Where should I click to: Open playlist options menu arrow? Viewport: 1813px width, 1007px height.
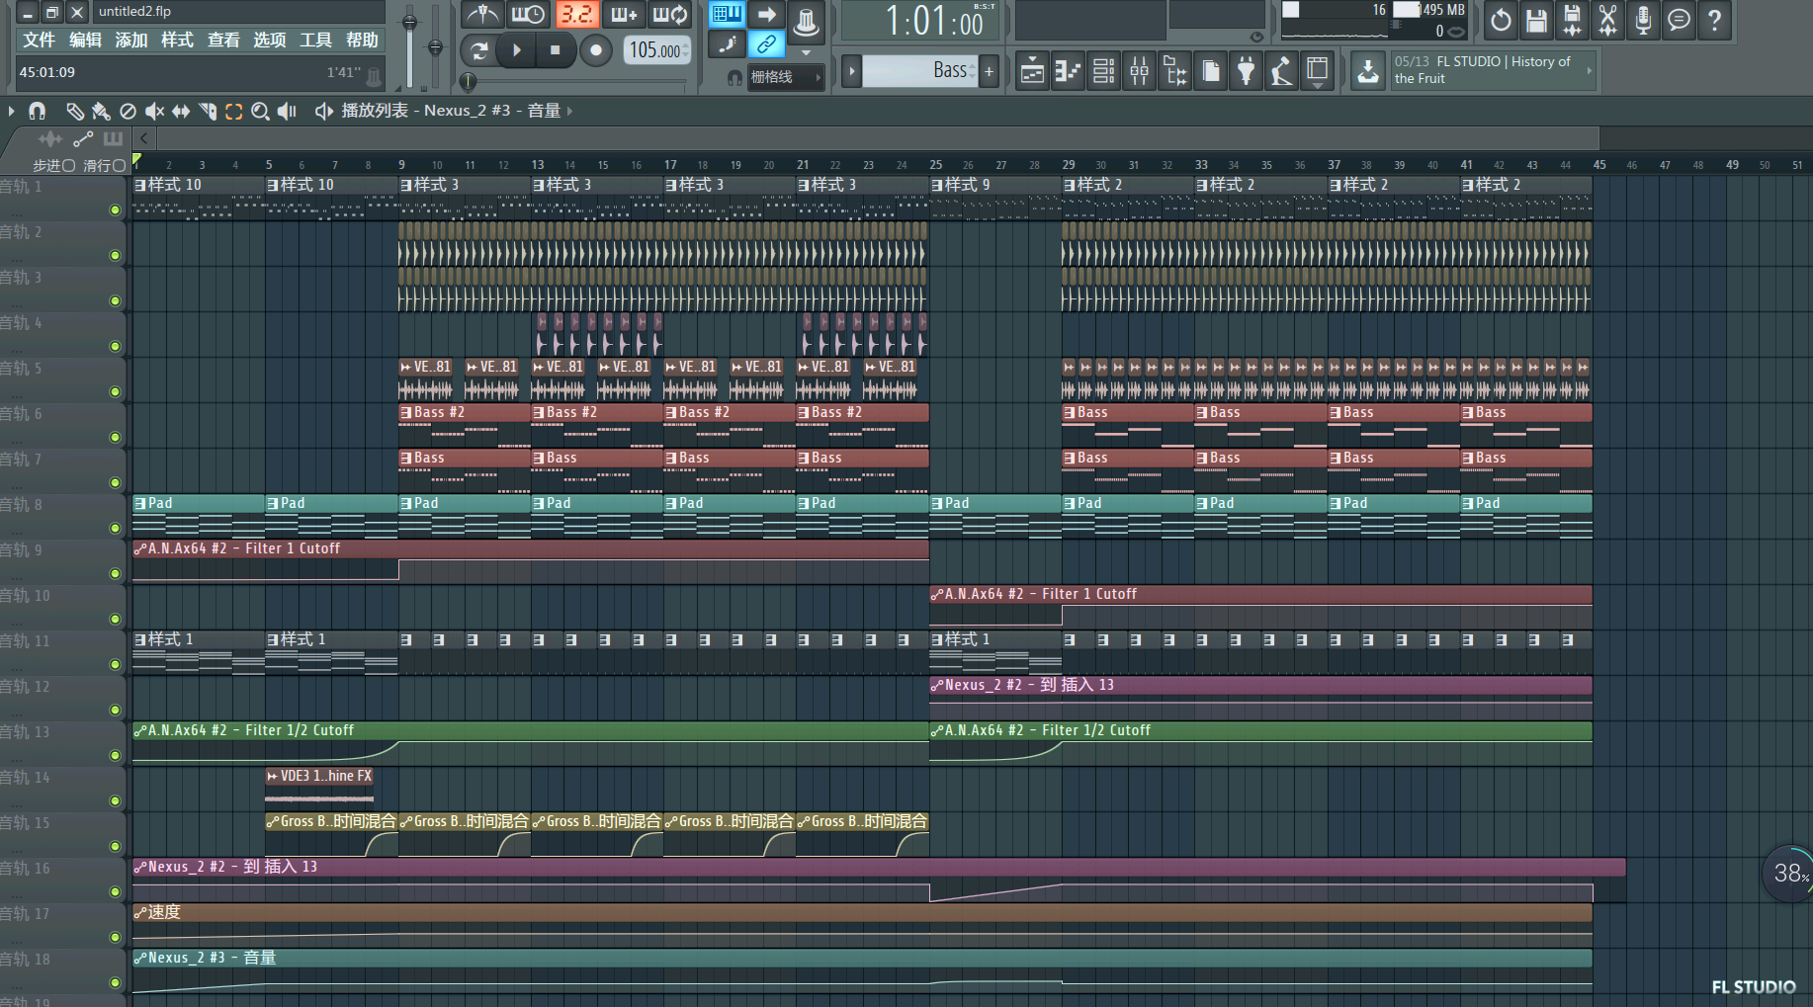click(x=11, y=111)
